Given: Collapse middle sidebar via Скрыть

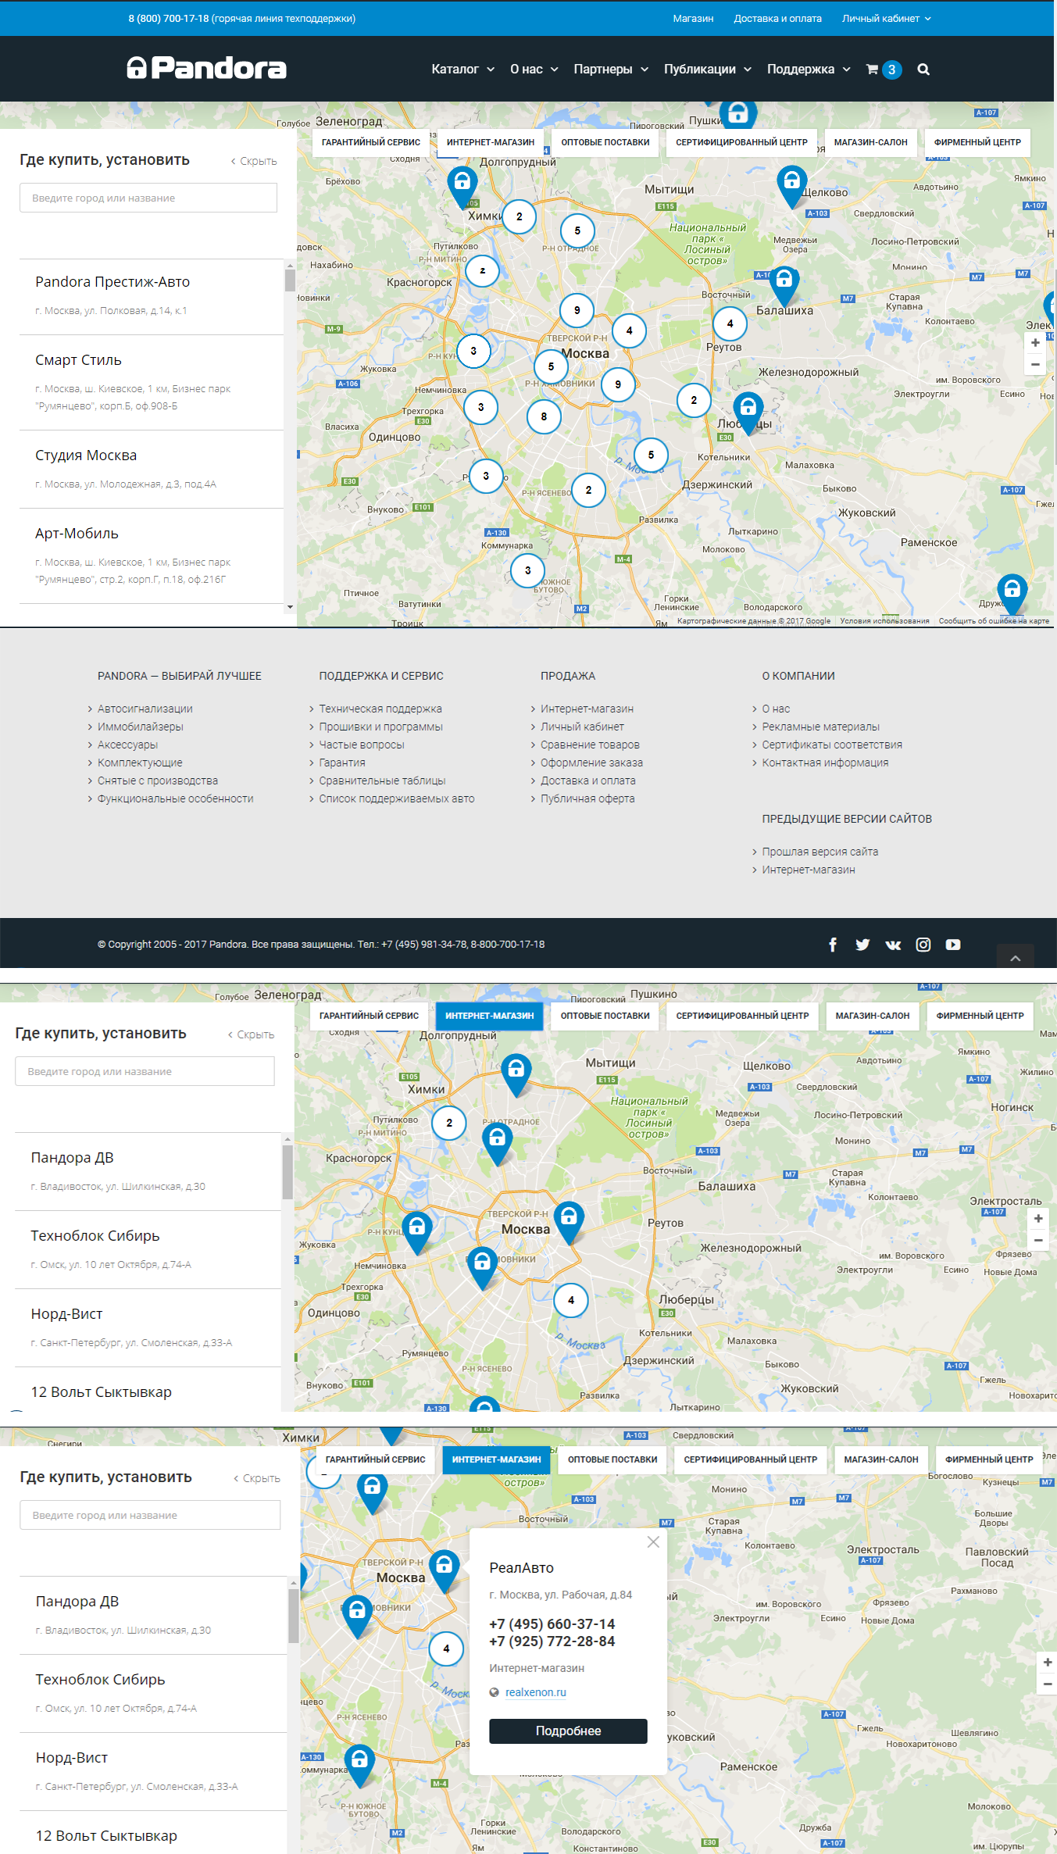Looking at the screenshot, I should (251, 1034).
